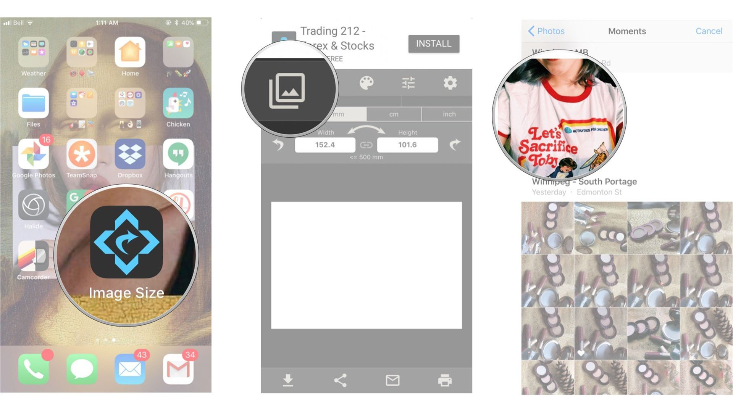This screenshot has width=733, height=412.
Task: Click the rotate left arrow in Image Size
Action: click(x=279, y=145)
